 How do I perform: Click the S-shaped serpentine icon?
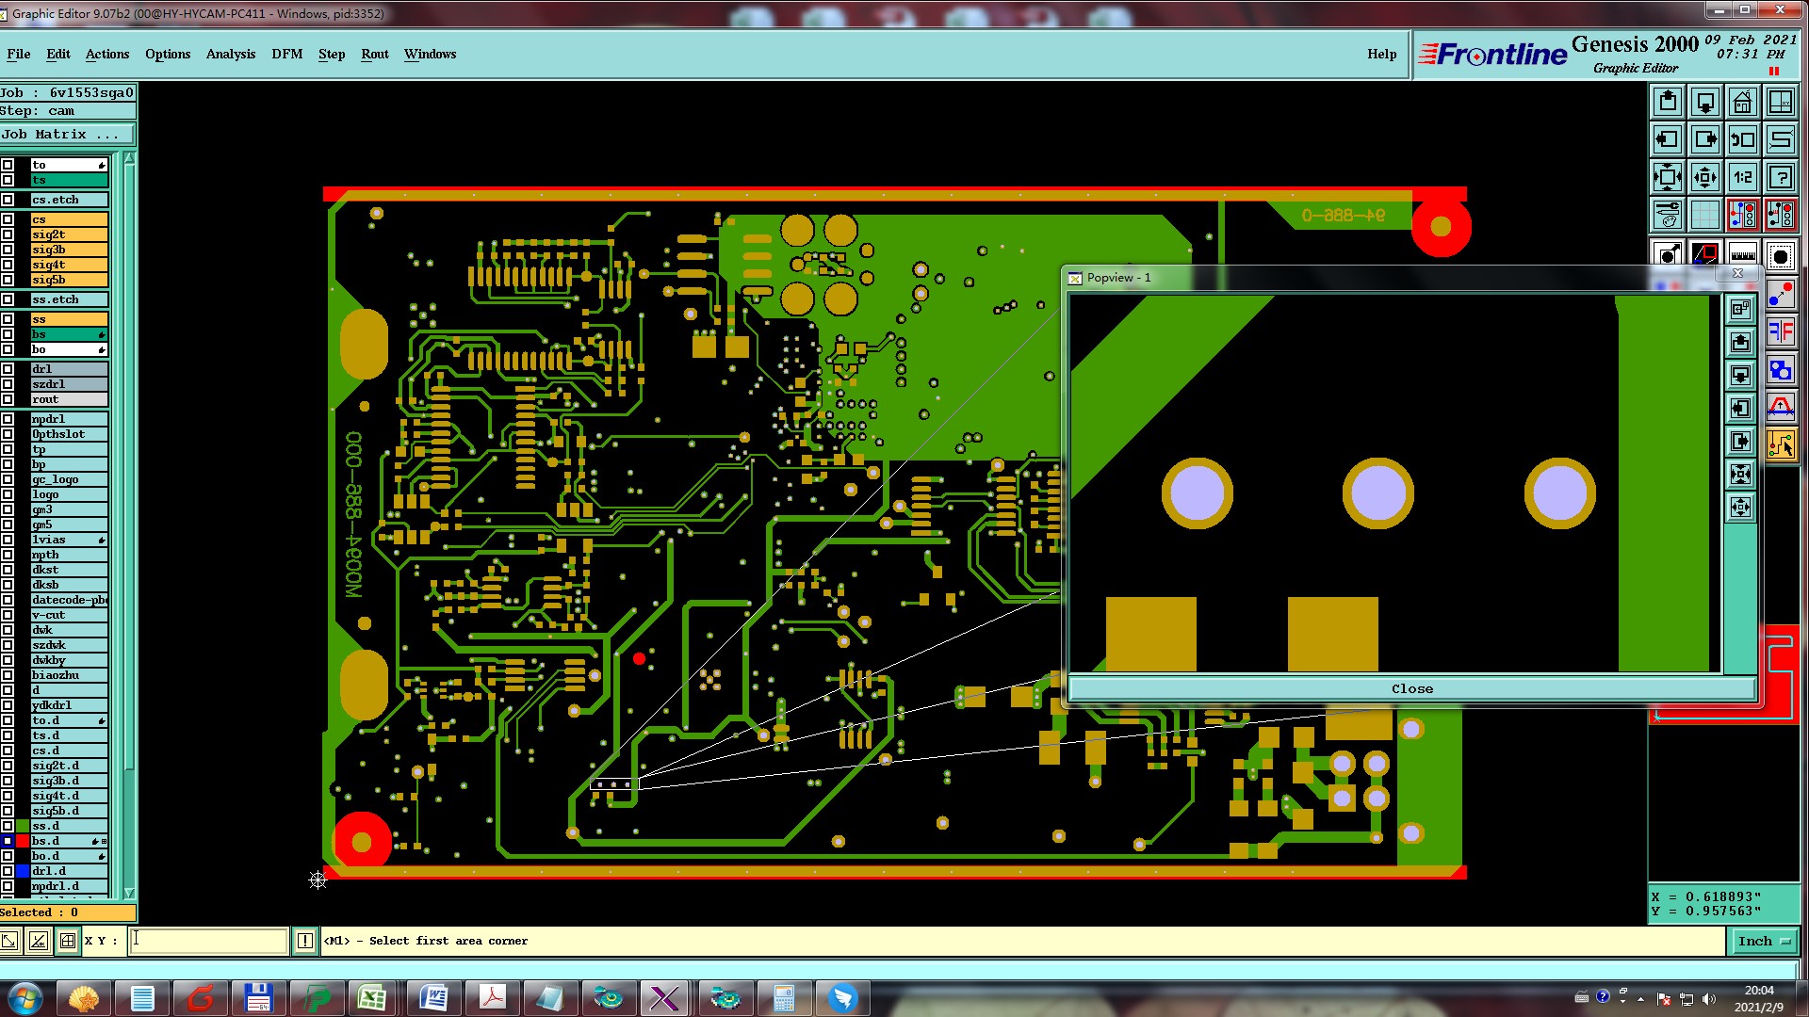coord(1780,139)
